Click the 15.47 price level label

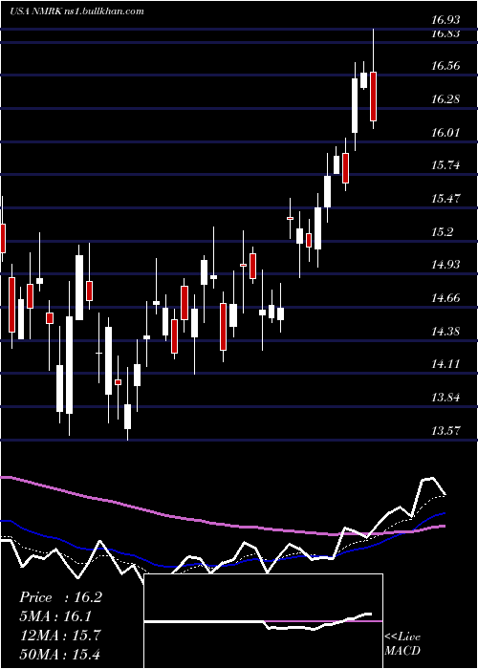coord(445,199)
